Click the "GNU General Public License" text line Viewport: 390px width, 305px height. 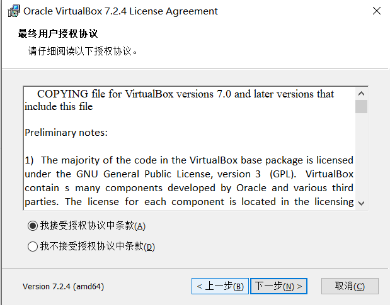click(189, 174)
